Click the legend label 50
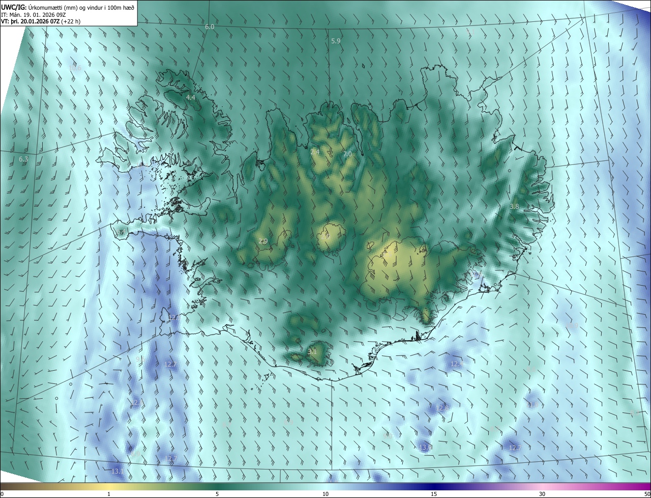 point(647,494)
